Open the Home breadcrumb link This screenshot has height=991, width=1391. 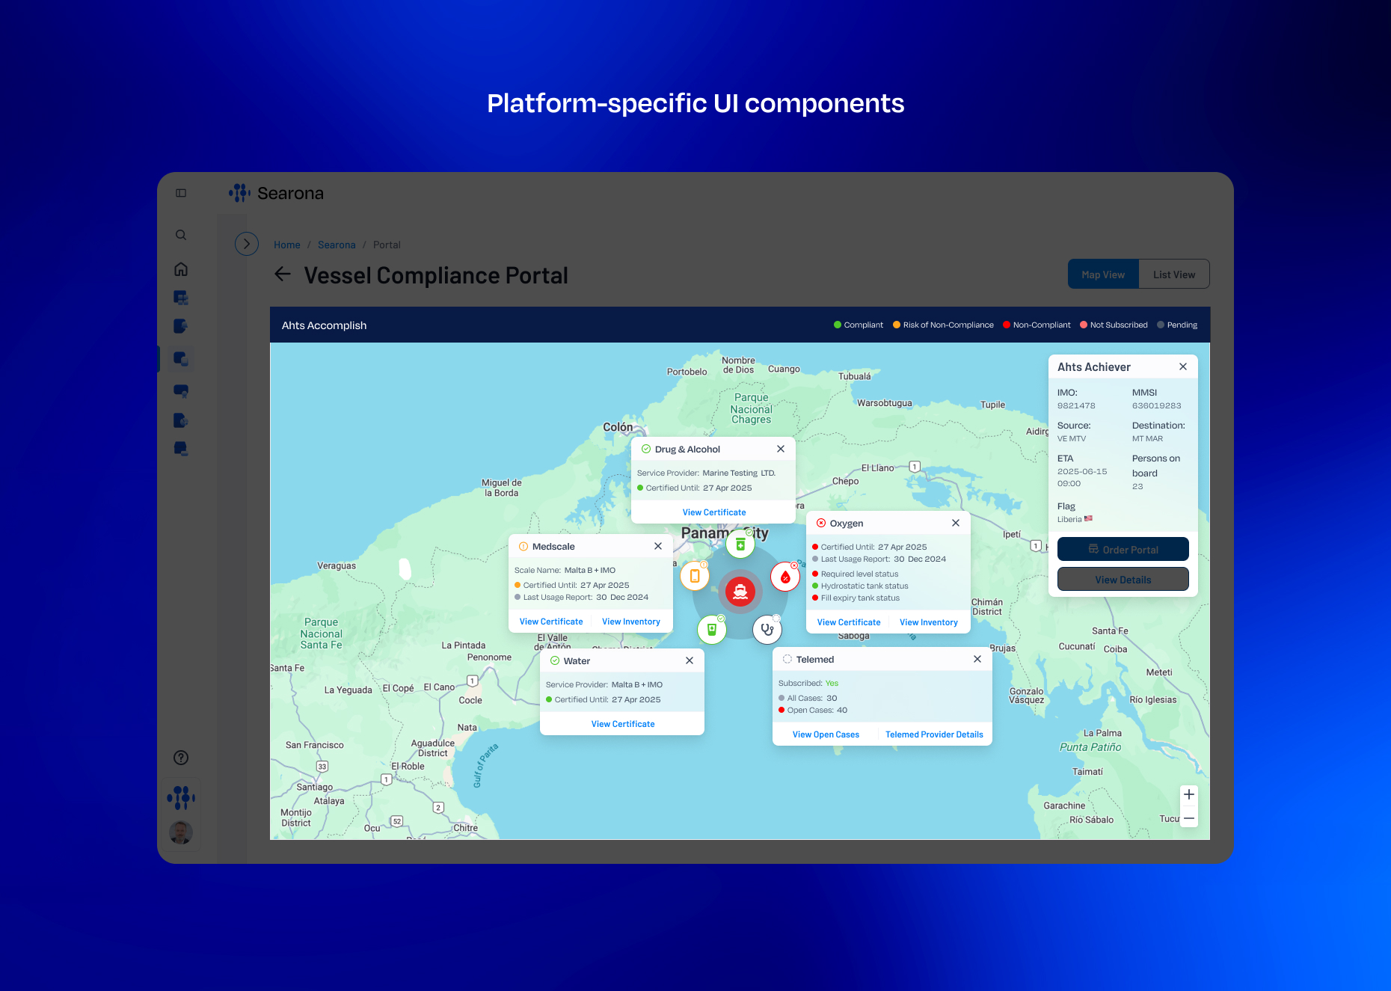click(287, 245)
